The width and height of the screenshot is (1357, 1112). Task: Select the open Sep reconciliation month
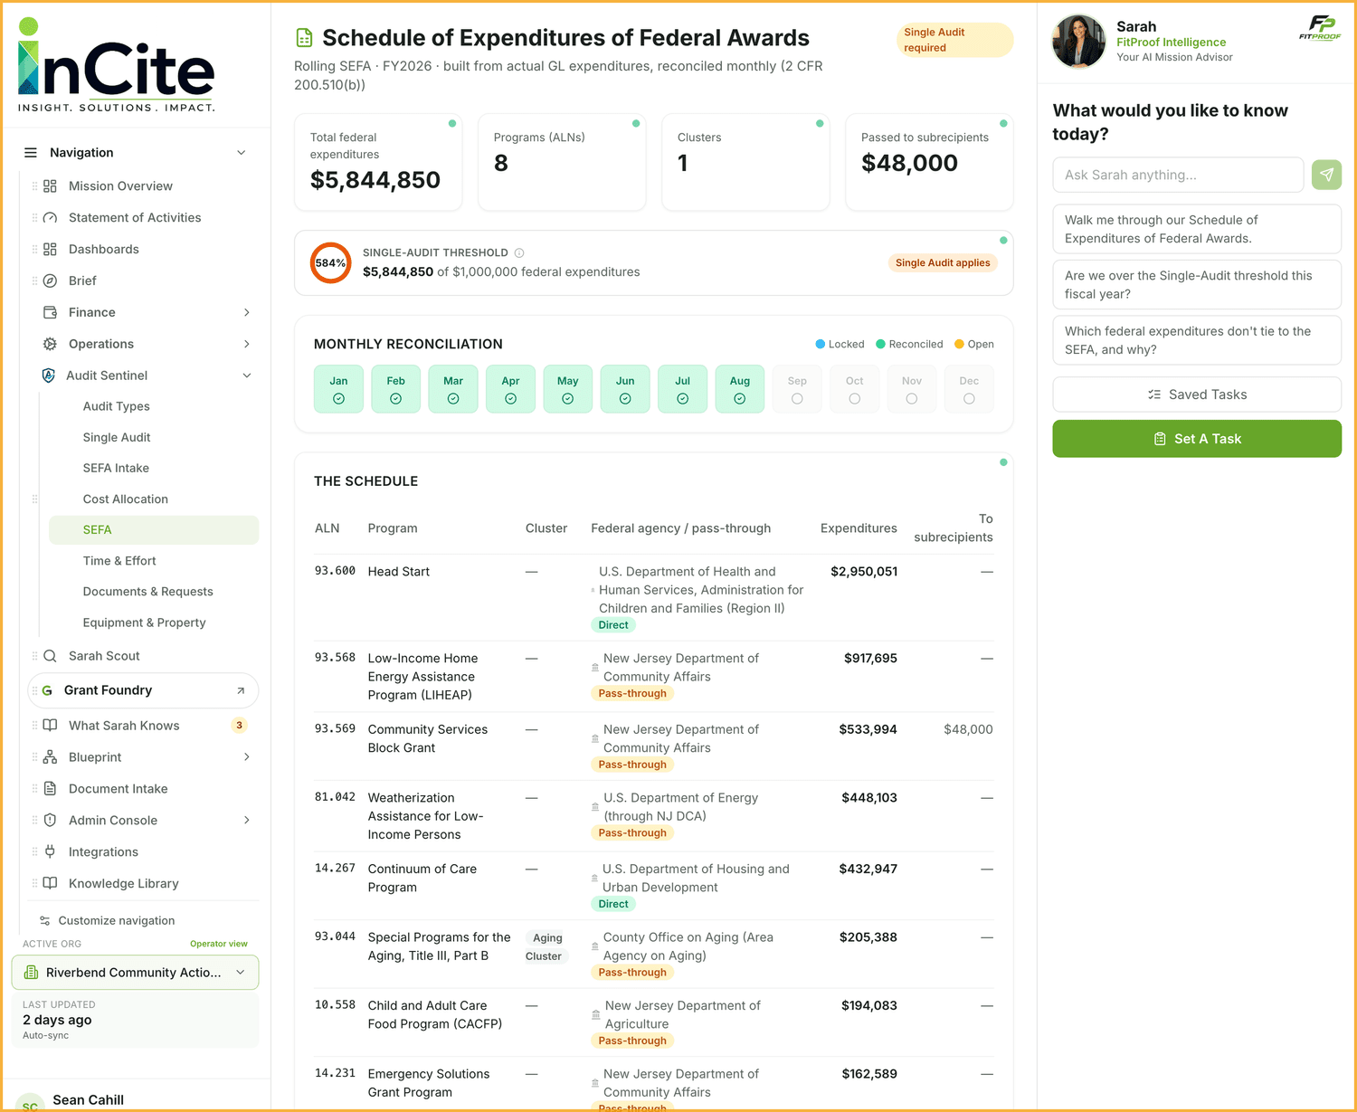(x=797, y=389)
